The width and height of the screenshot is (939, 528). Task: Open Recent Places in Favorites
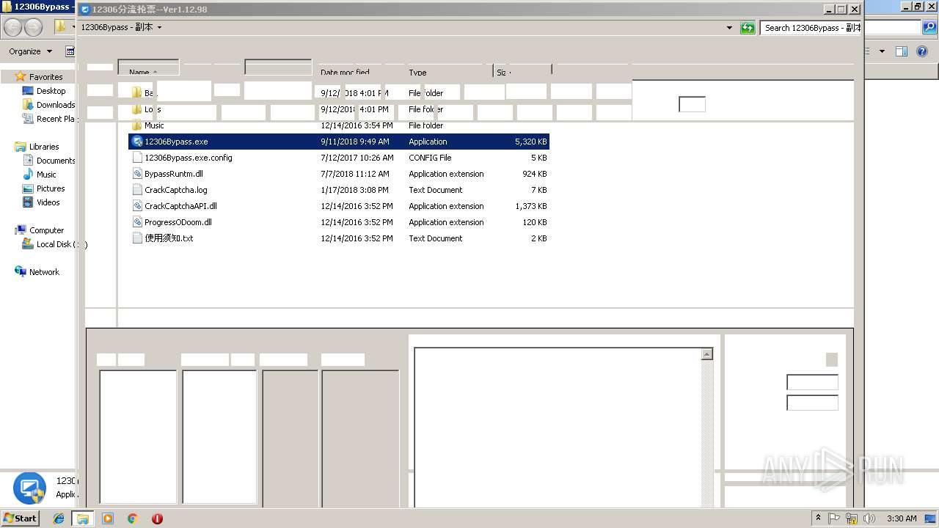click(56, 119)
